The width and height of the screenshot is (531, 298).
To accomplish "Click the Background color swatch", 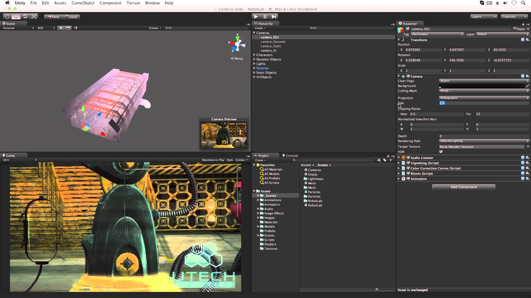I will tap(482, 86).
